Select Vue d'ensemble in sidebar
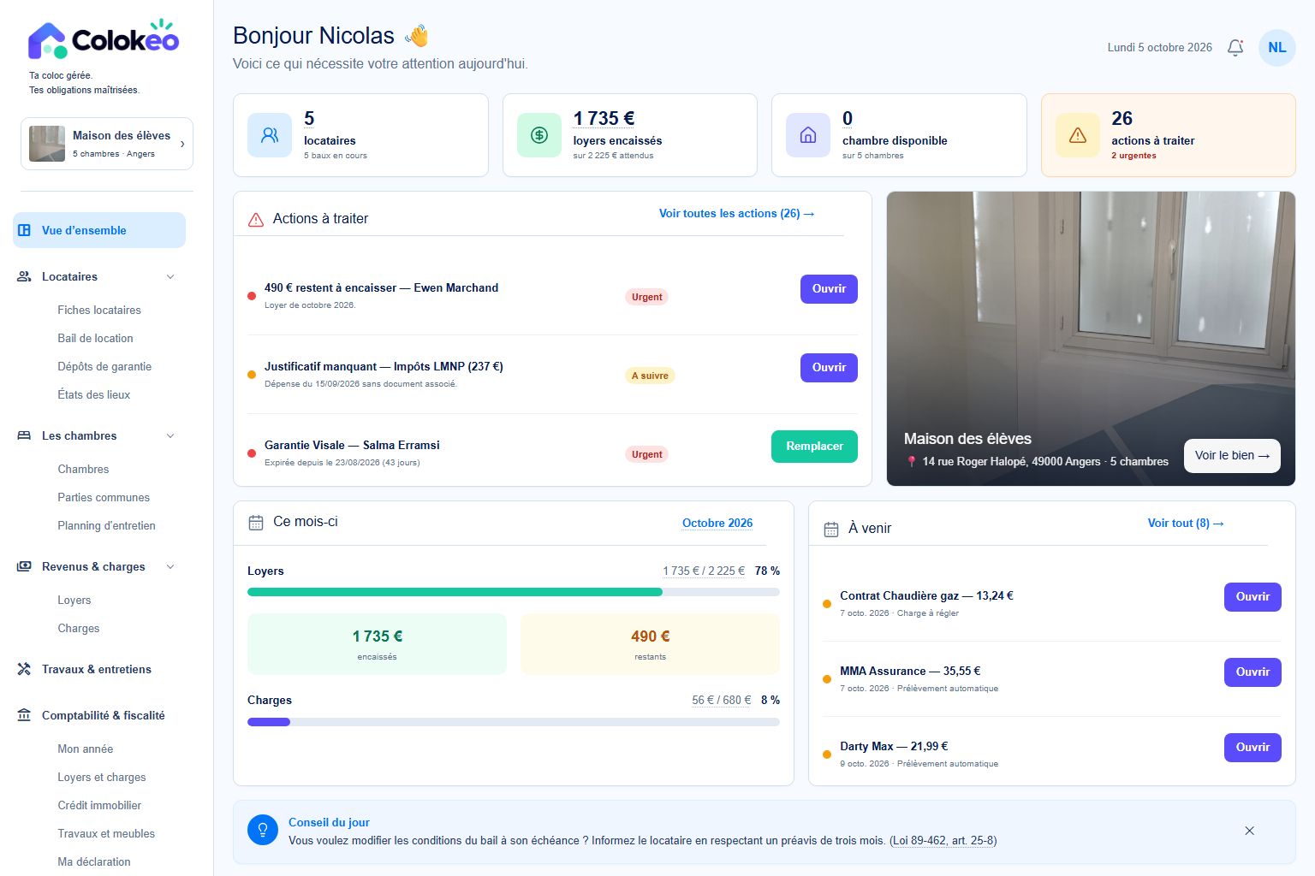 point(99,230)
